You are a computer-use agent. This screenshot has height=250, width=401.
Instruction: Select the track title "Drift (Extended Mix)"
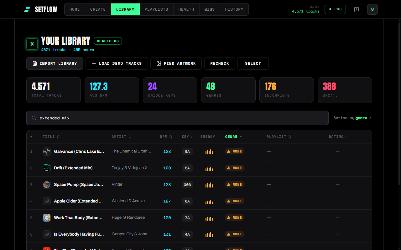point(73,168)
